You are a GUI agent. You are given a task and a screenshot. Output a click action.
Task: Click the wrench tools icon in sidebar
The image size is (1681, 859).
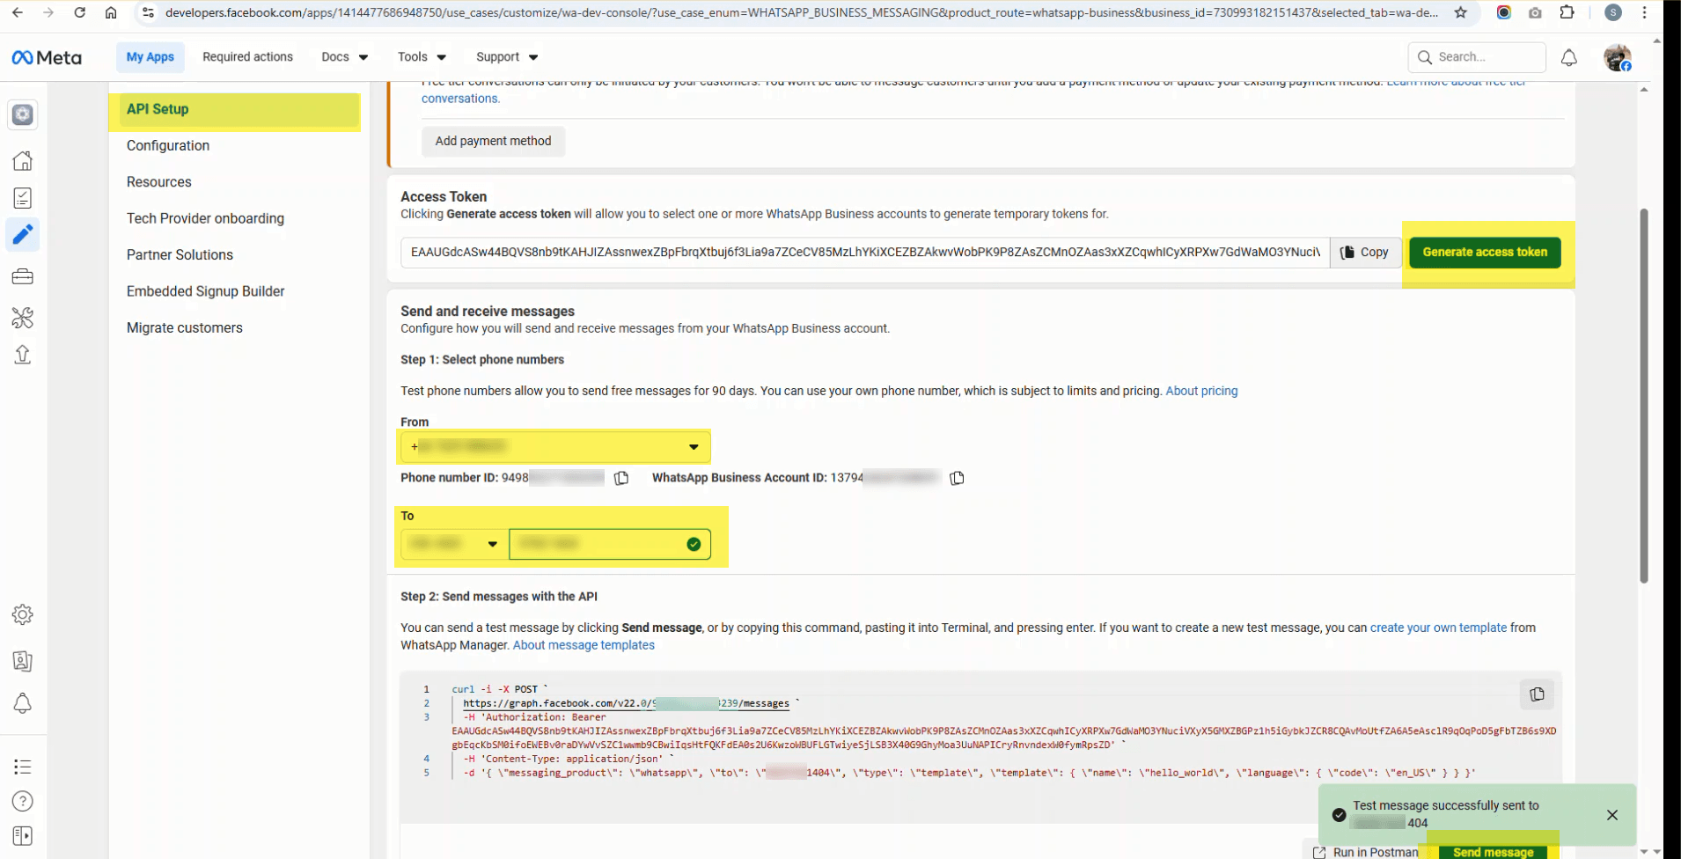23,319
